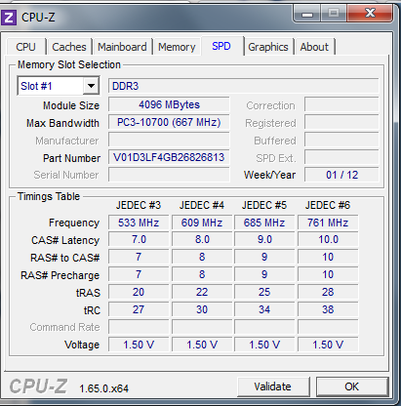The width and height of the screenshot is (401, 406).
Task: Close the CPU-Z window
Action: click(x=370, y=14)
